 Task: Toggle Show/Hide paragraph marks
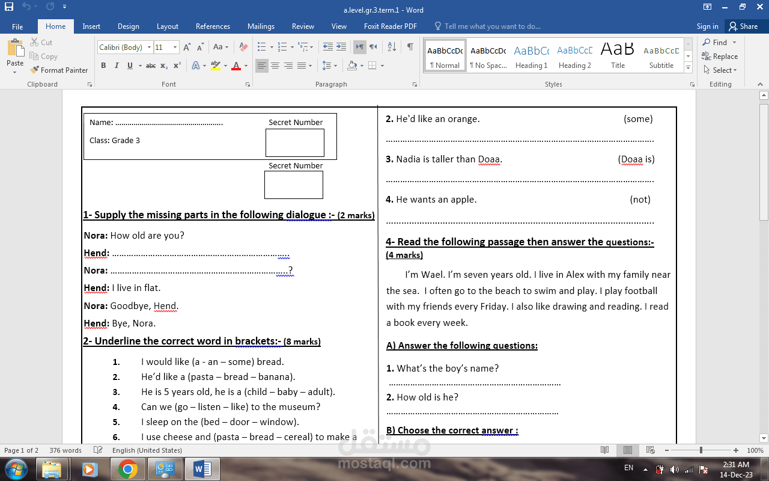[x=410, y=47]
